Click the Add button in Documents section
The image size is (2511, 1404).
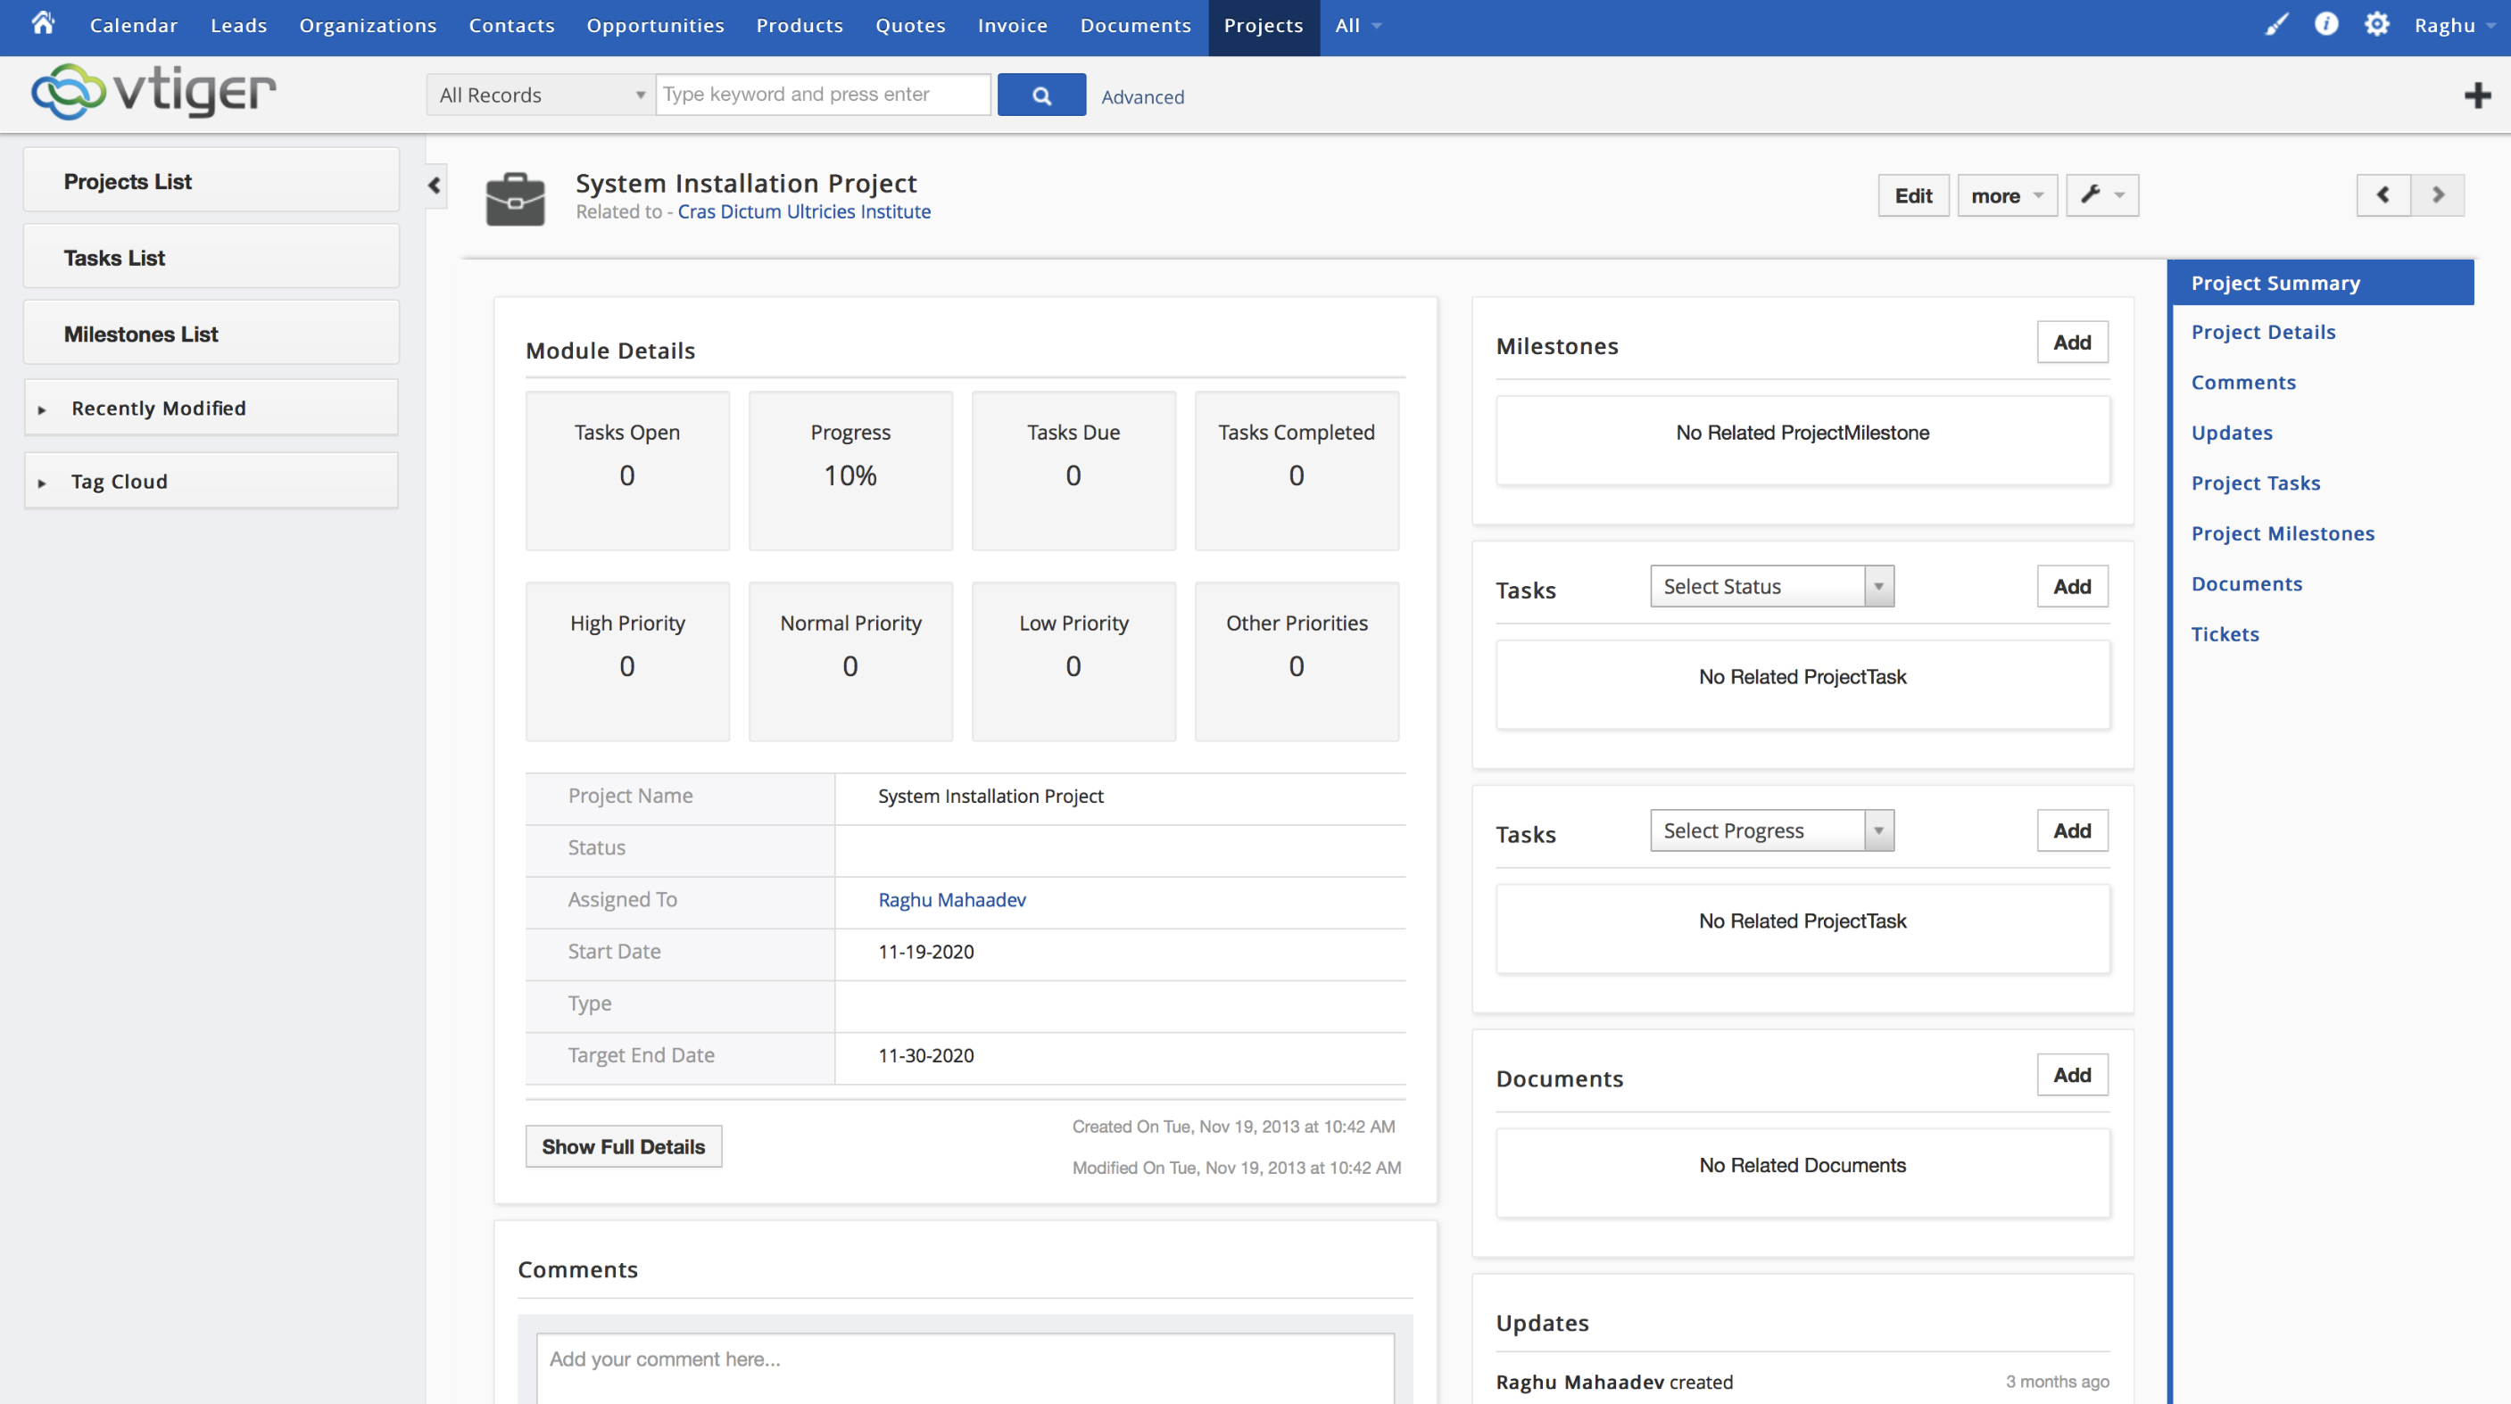(x=2071, y=1075)
